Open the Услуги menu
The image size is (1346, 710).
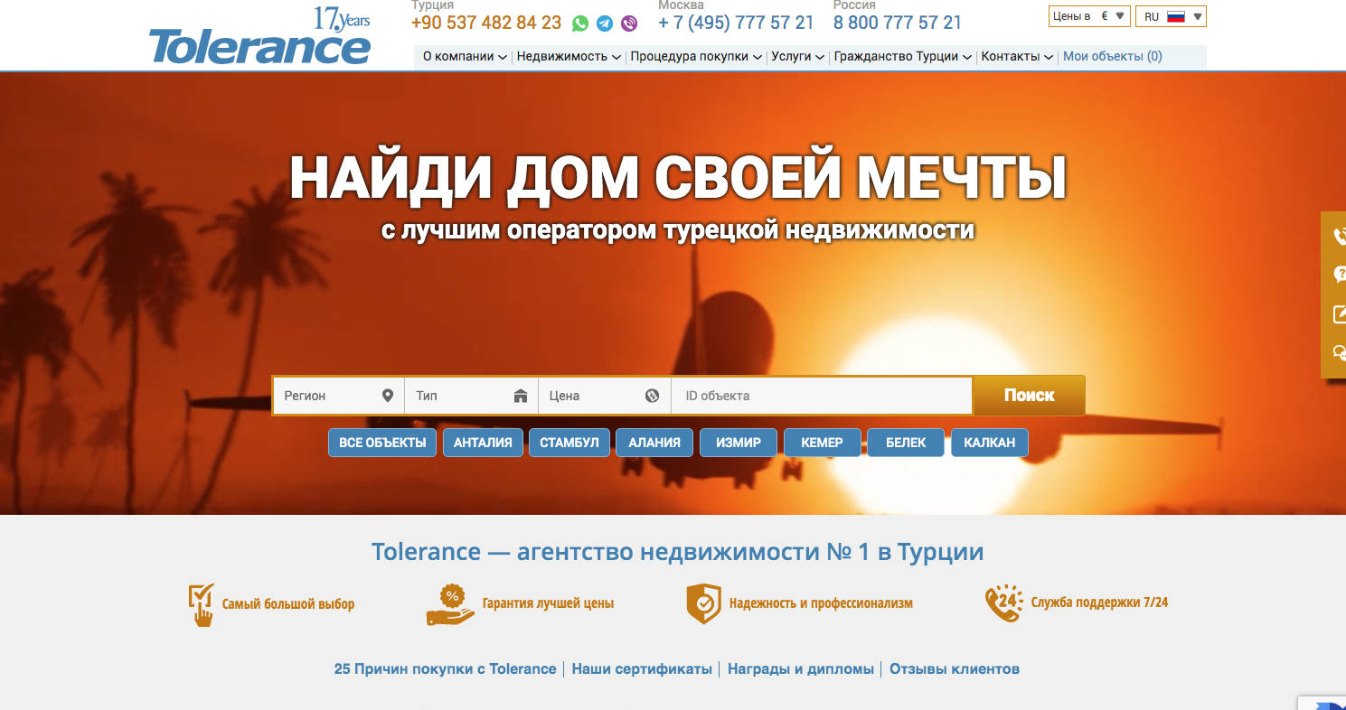coord(798,56)
